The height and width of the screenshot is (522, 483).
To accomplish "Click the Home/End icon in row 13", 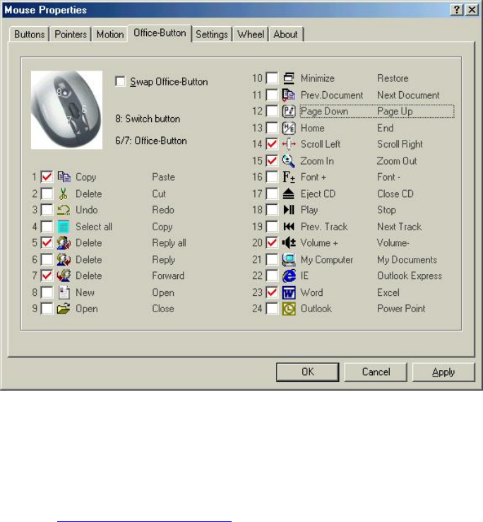I will coord(289,128).
